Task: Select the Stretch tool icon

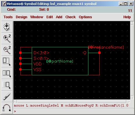Action: coord(7,62)
